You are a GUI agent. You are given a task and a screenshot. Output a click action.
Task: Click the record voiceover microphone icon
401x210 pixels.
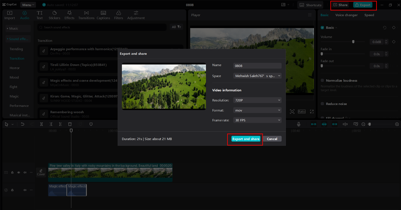[299, 124]
